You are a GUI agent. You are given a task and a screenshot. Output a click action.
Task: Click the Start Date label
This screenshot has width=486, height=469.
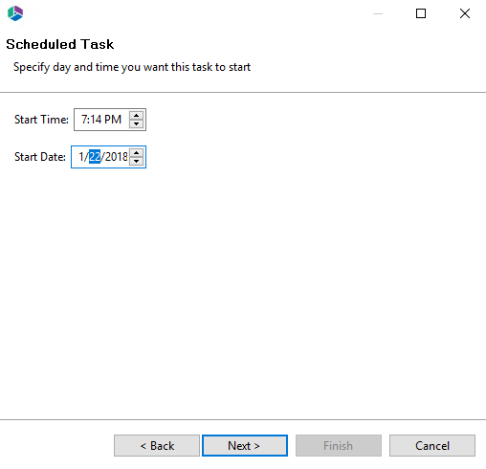coord(40,157)
